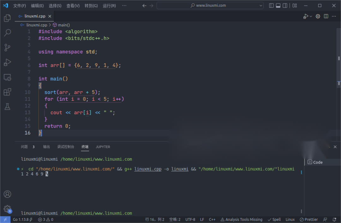The image size is (341, 223).
Task: Open the 查看(V) menu
Action: coord(73,6)
